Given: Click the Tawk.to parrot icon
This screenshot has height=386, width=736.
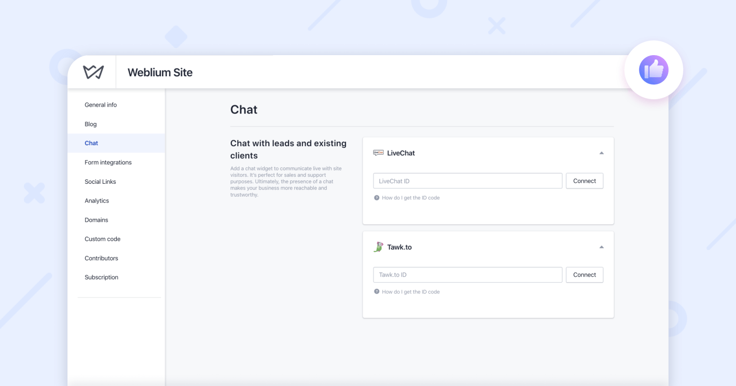Looking at the screenshot, I should (378, 247).
